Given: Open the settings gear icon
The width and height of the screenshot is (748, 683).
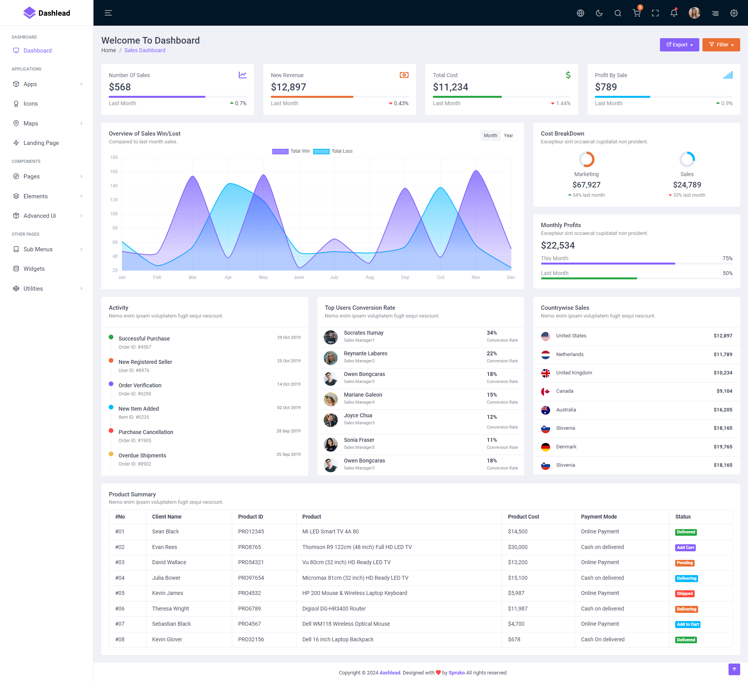Looking at the screenshot, I should [734, 13].
